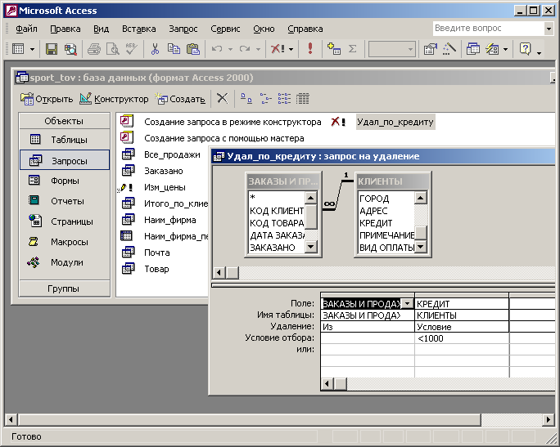Screen dimensions: 560x447
Task: Click the Открыть button
Action: click(x=47, y=99)
